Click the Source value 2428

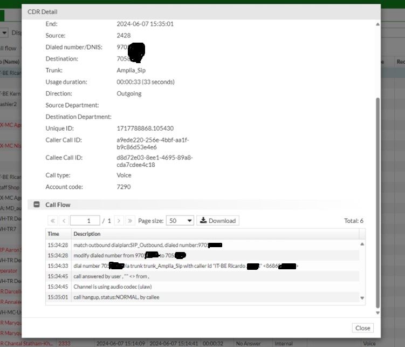tap(123, 36)
